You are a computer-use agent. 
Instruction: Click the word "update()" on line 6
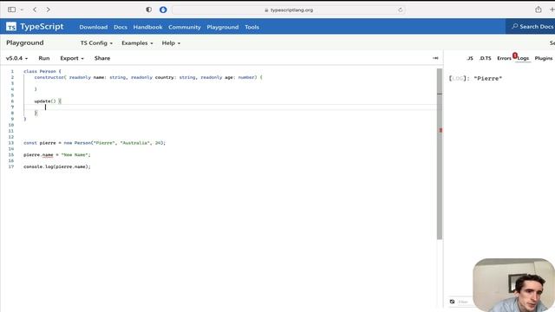coord(45,101)
